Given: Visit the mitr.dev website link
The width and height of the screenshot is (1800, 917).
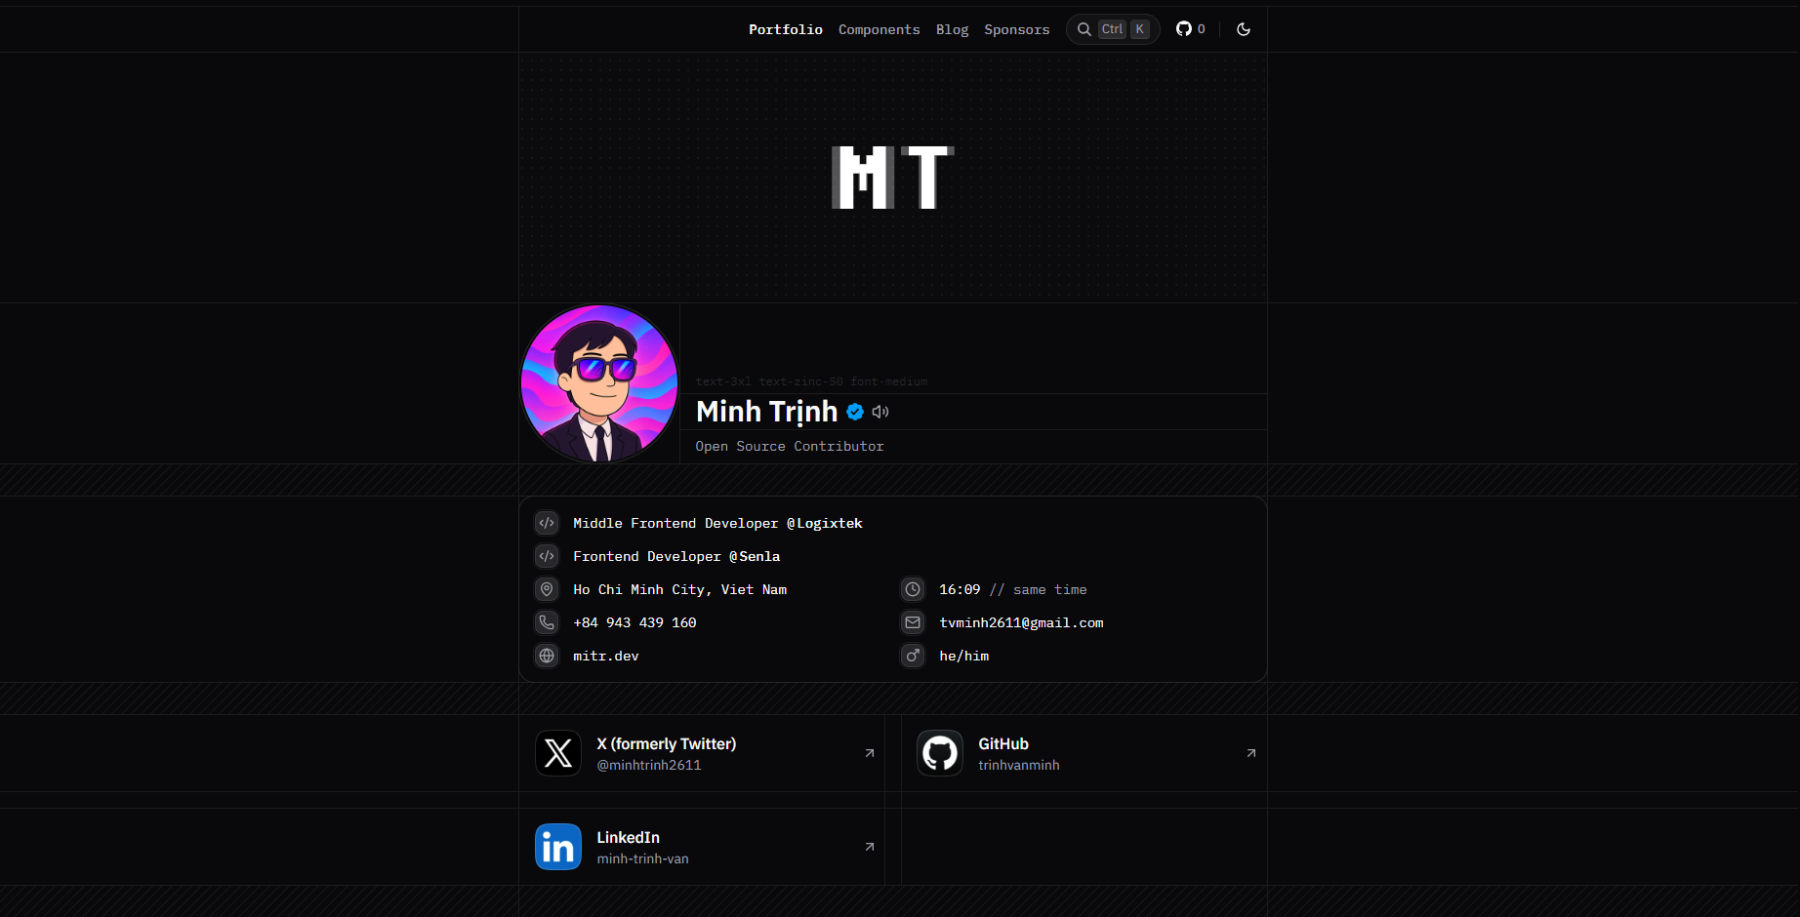Looking at the screenshot, I should tap(605, 656).
